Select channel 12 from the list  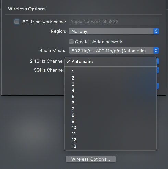pos(110,140)
